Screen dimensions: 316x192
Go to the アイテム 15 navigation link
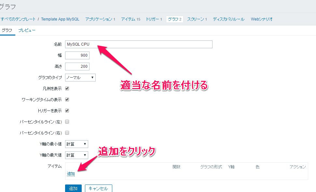coord(131,19)
